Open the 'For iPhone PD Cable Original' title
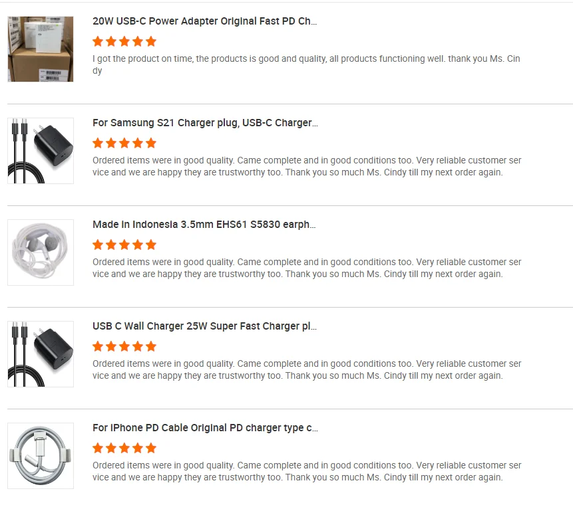The height and width of the screenshot is (507, 573). click(x=205, y=428)
